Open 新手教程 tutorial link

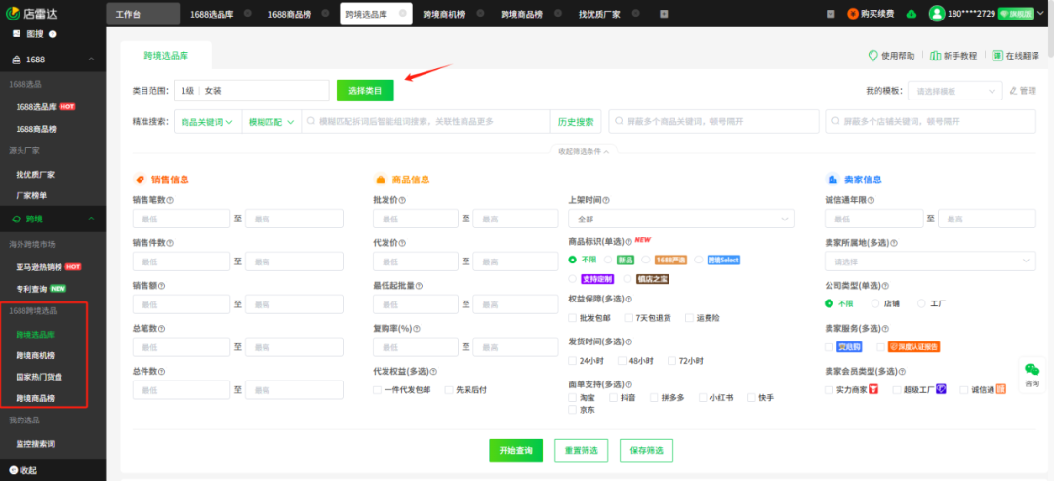[953, 56]
